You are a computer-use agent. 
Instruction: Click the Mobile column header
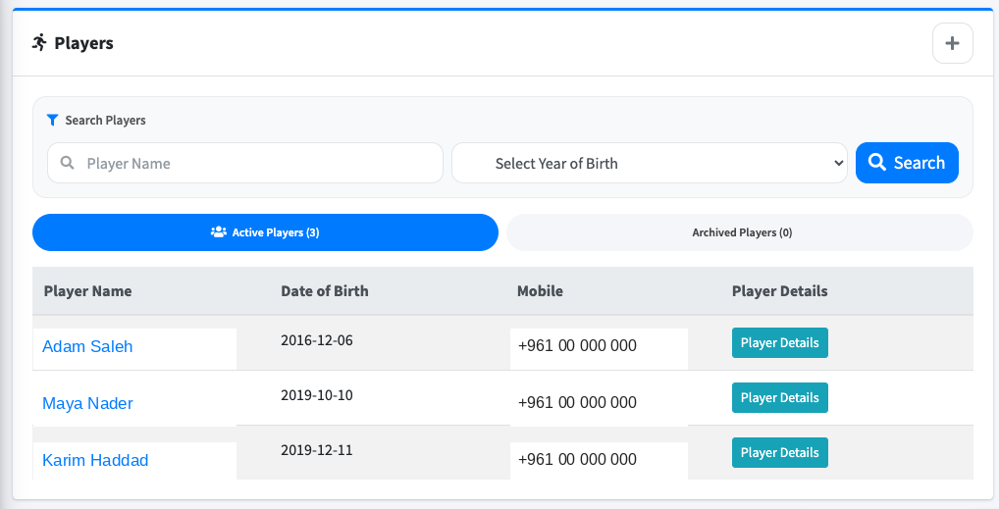[x=540, y=291]
